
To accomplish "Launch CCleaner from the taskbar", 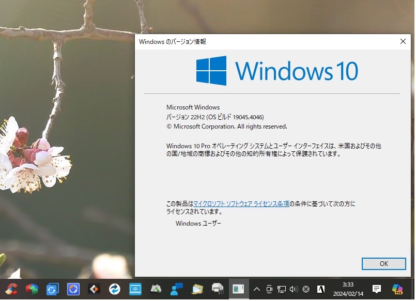I will pos(11,290).
